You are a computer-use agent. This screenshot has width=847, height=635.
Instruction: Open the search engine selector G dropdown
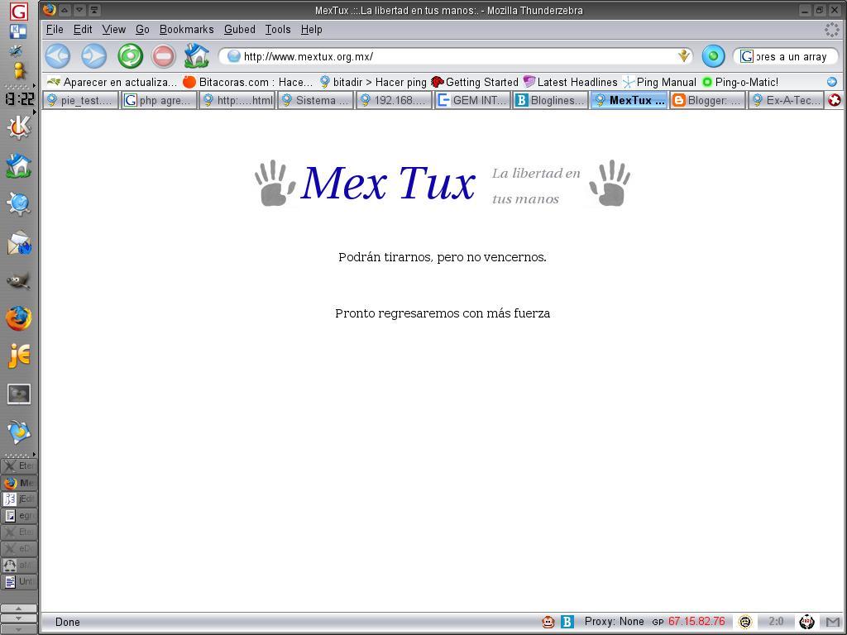(x=747, y=56)
